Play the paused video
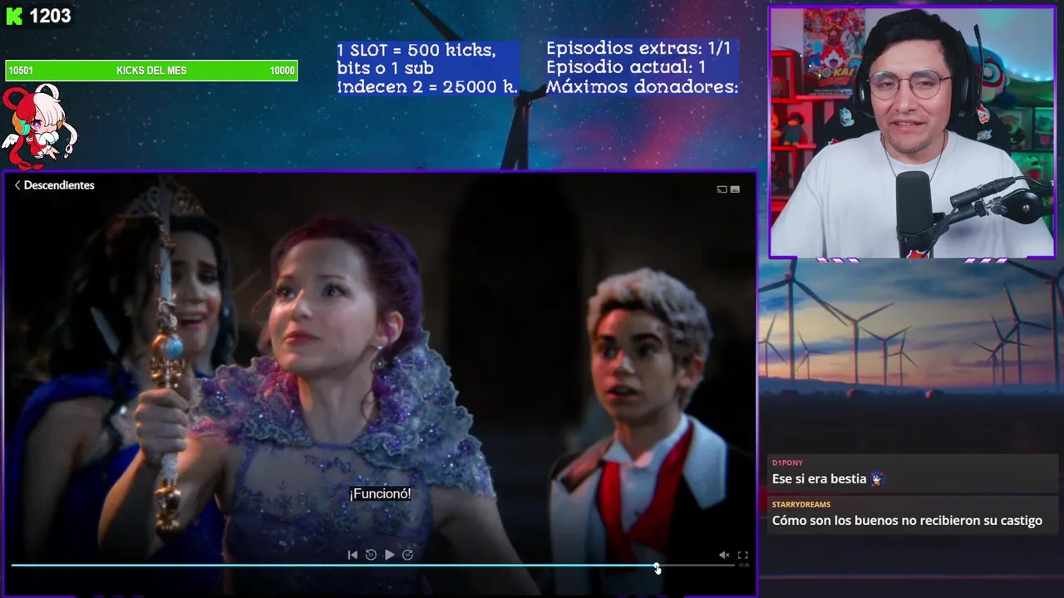The height and width of the screenshot is (598, 1064). pyautogui.click(x=389, y=555)
